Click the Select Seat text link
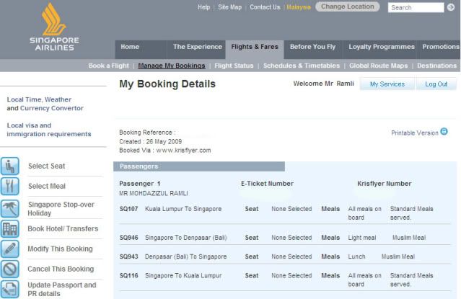Image resolution: width=461 pixels, height=299 pixels. pyautogui.click(x=46, y=166)
